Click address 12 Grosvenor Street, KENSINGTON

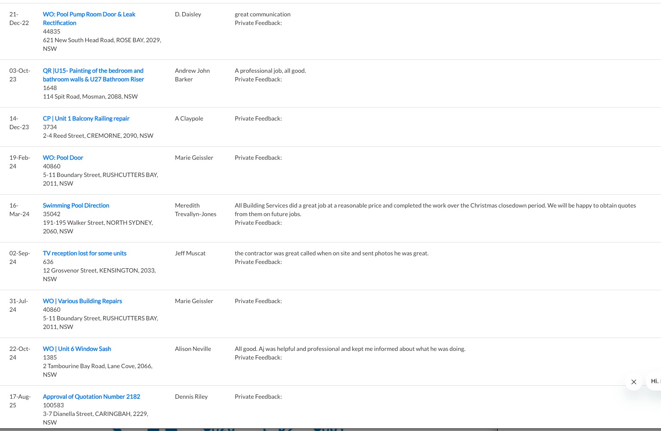(x=99, y=275)
